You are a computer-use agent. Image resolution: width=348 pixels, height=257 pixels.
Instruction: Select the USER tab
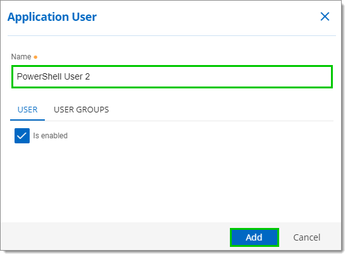point(28,110)
